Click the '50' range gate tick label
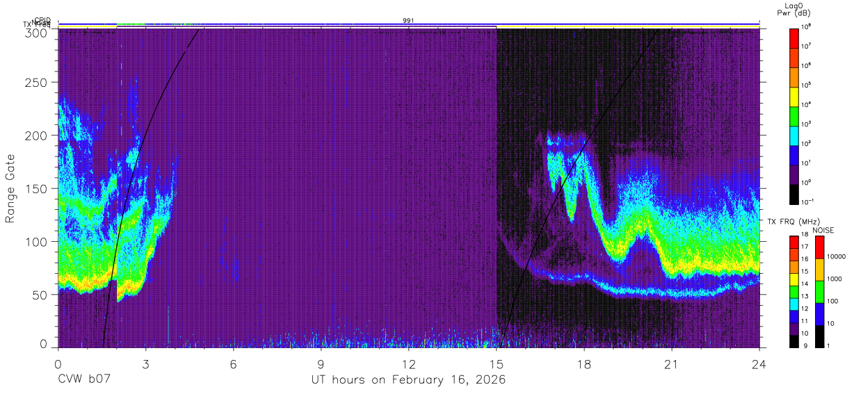This screenshot has width=854, height=394. click(40, 294)
